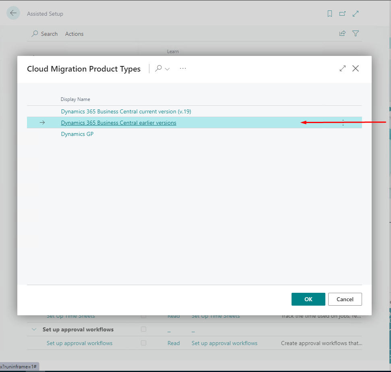Close the Cloud Migration Product Types dialog
This screenshot has height=372, width=391.
point(355,68)
